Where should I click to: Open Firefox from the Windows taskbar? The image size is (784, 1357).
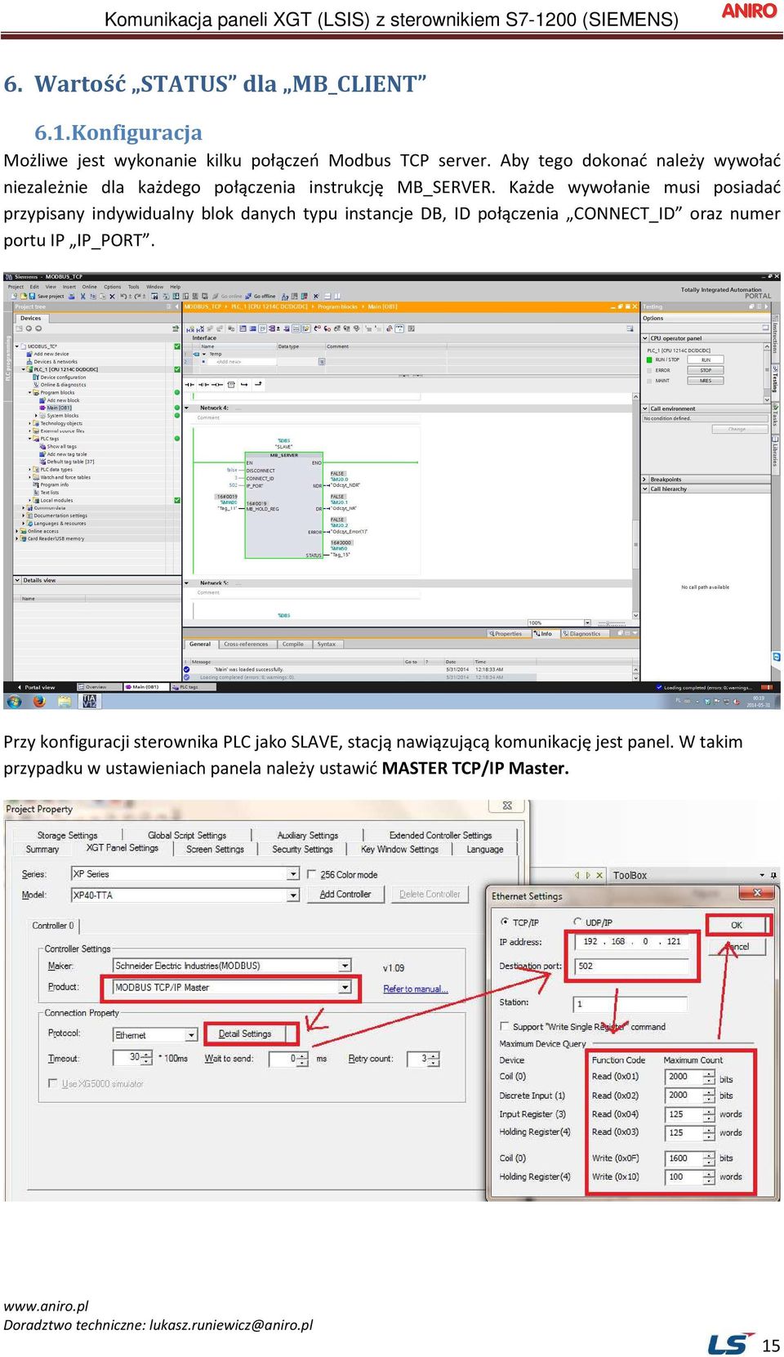click(38, 701)
